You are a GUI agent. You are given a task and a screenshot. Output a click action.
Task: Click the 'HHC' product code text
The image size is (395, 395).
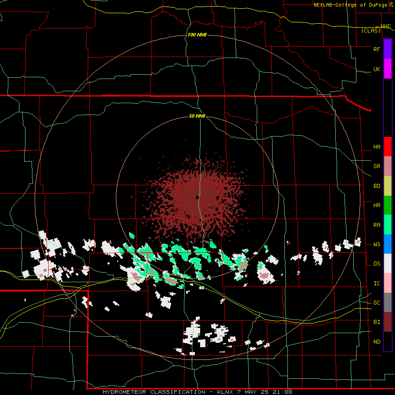pos(385,26)
